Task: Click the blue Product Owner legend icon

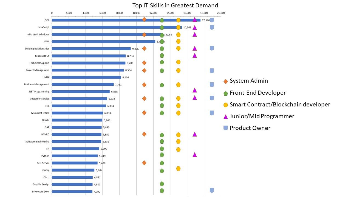Action: coord(226,128)
